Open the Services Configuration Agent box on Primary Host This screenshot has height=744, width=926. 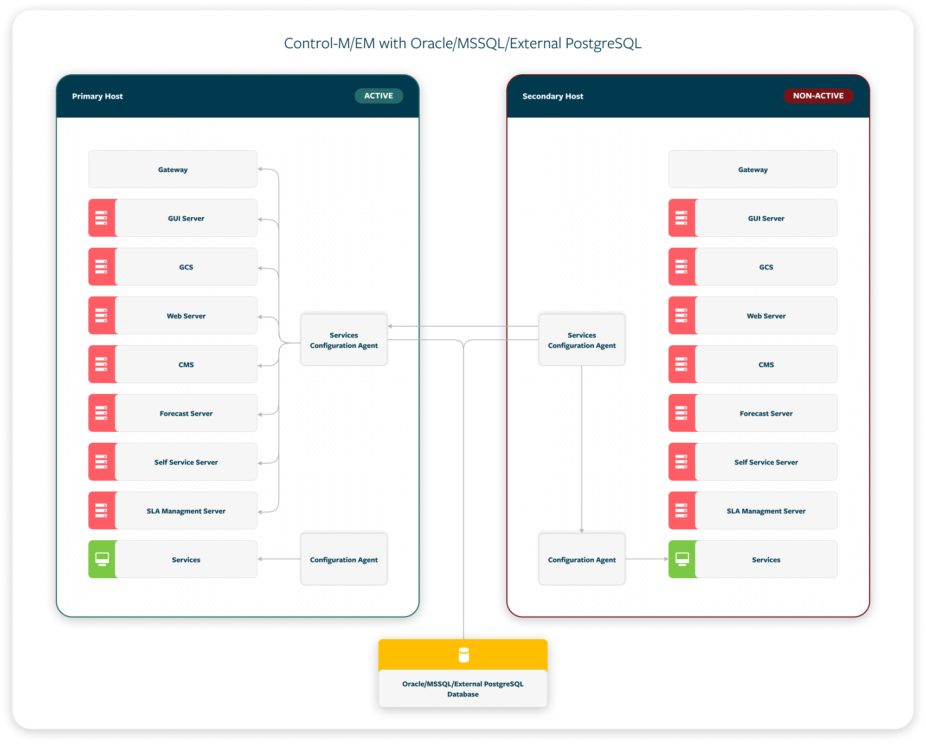(x=344, y=340)
